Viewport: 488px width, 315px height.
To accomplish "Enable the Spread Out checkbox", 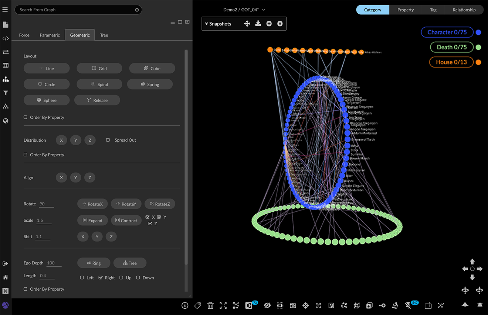I will coord(108,140).
